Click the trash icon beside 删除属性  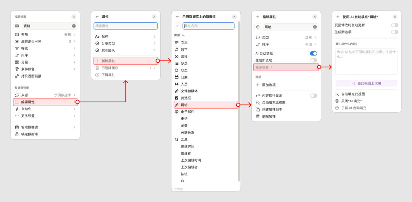click(x=258, y=116)
